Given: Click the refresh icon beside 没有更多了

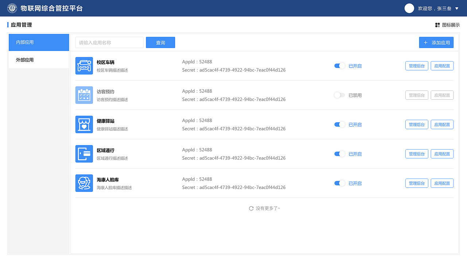Looking at the screenshot, I should click(x=251, y=209).
